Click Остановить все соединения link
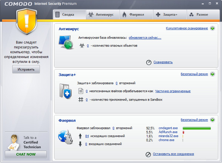 (x=174, y=154)
